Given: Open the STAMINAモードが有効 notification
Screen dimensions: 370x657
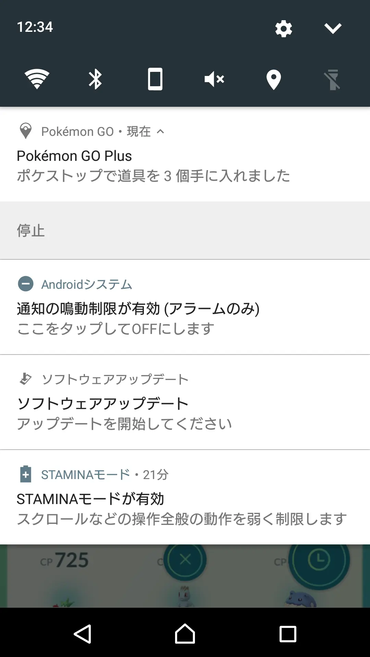Looking at the screenshot, I should (x=185, y=497).
